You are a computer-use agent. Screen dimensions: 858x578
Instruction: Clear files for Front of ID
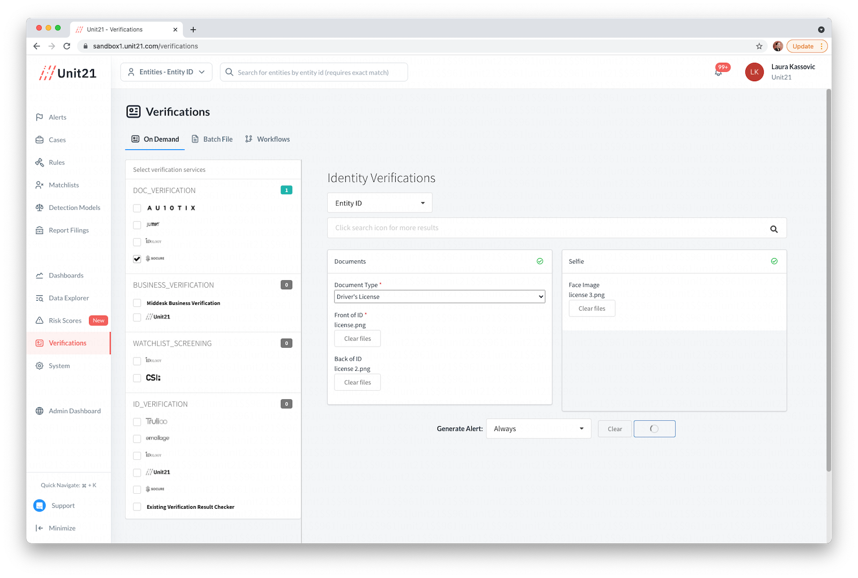[x=358, y=339]
